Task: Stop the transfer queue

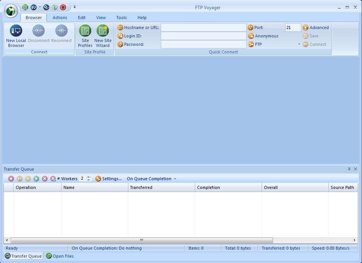Action: click(x=11, y=179)
